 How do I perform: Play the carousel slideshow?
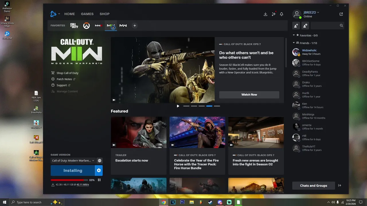[x=178, y=106]
